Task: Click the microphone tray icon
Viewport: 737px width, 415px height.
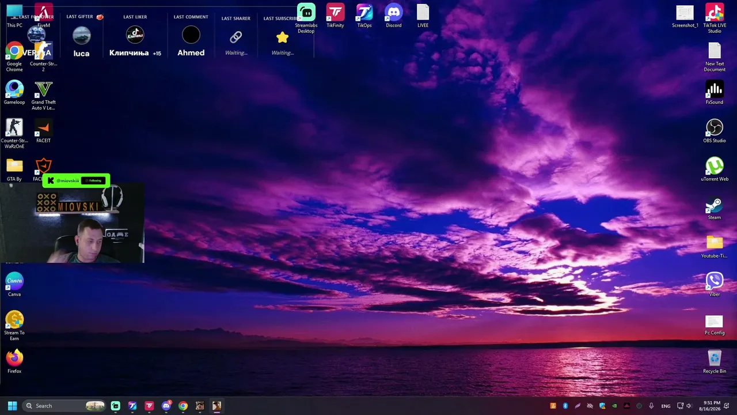Action: pyautogui.click(x=651, y=406)
